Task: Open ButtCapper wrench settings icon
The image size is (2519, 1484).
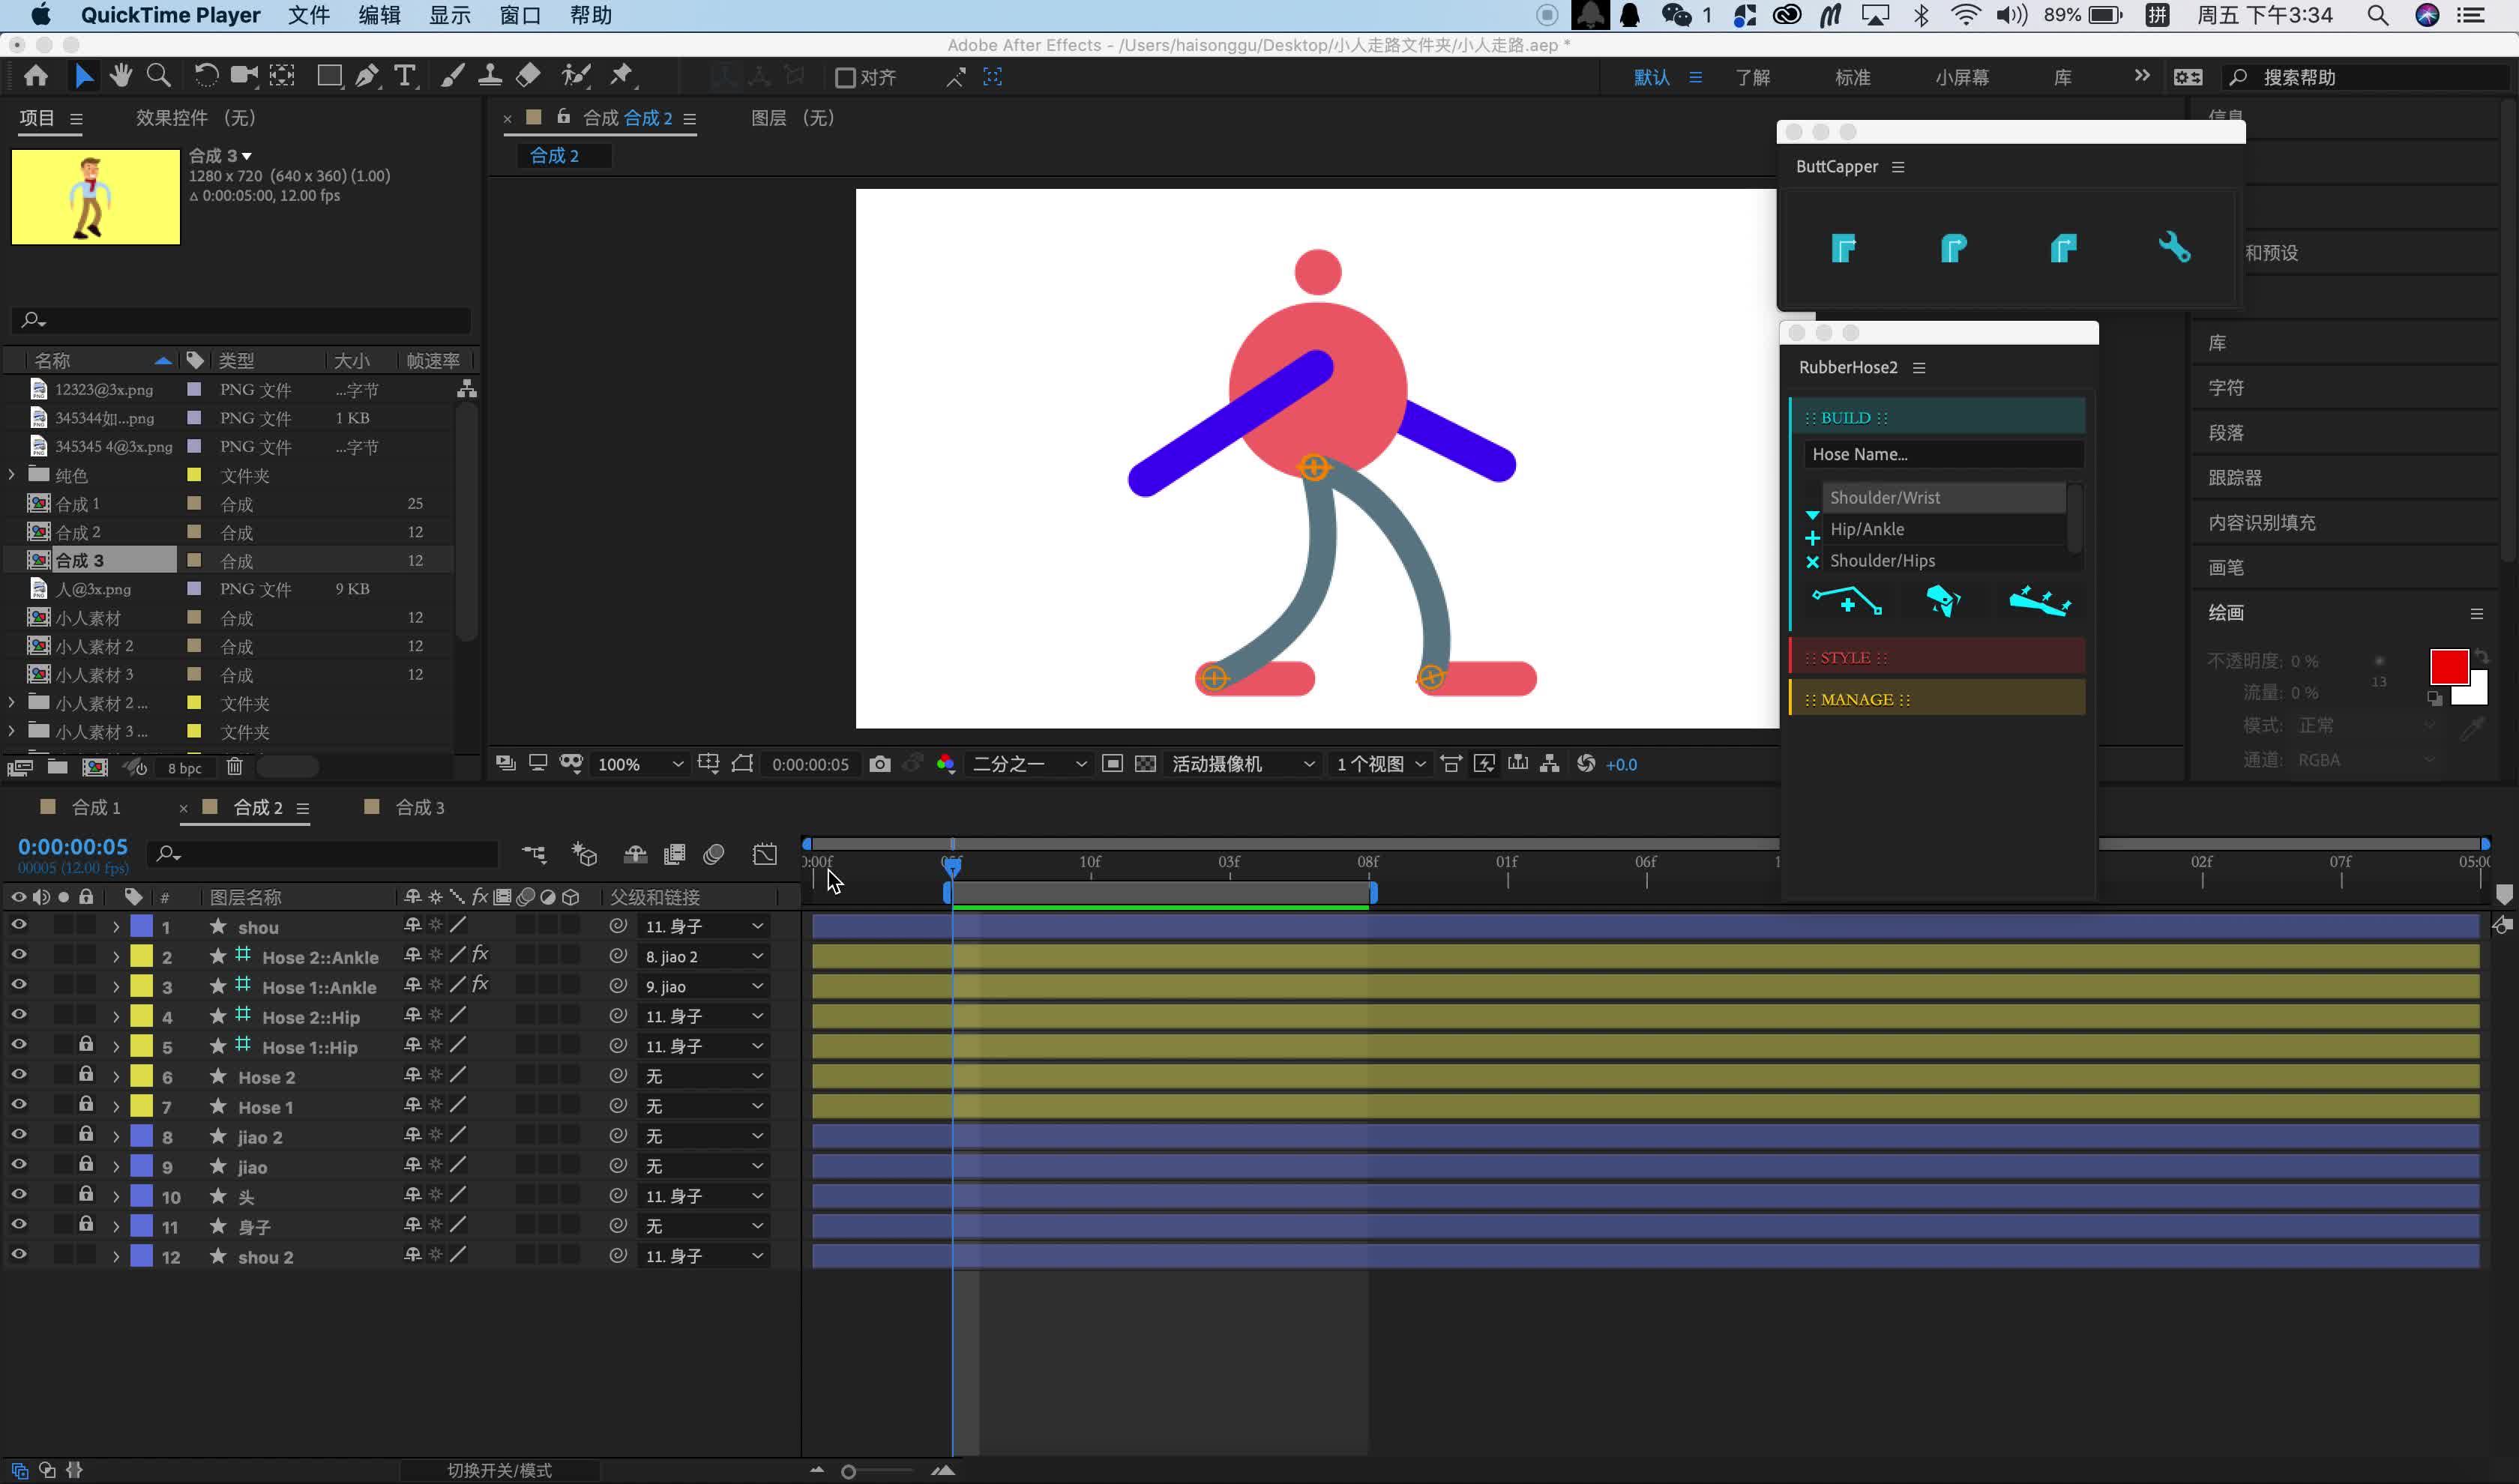Action: click(2174, 247)
